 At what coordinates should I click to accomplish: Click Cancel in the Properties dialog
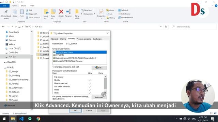tap(89, 110)
